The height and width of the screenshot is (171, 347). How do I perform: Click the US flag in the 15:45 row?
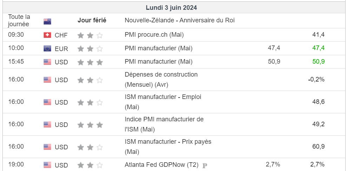tap(47, 62)
